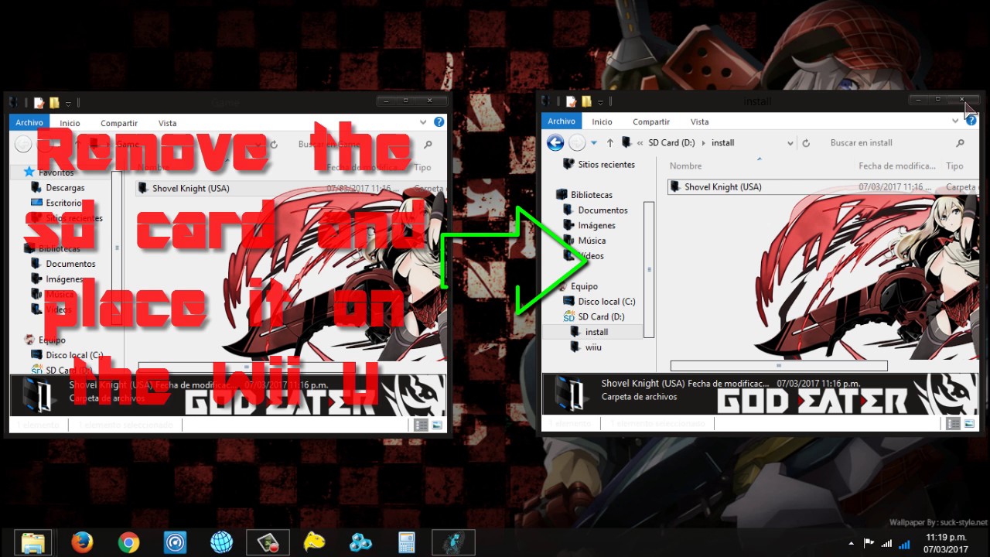Click properties icon in install window title bar

point(571,101)
